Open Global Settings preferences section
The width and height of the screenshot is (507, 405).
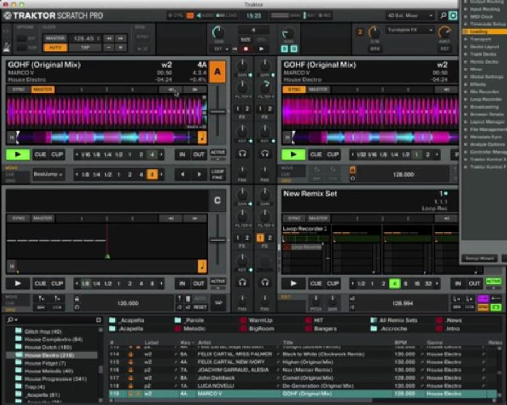(486, 77)
